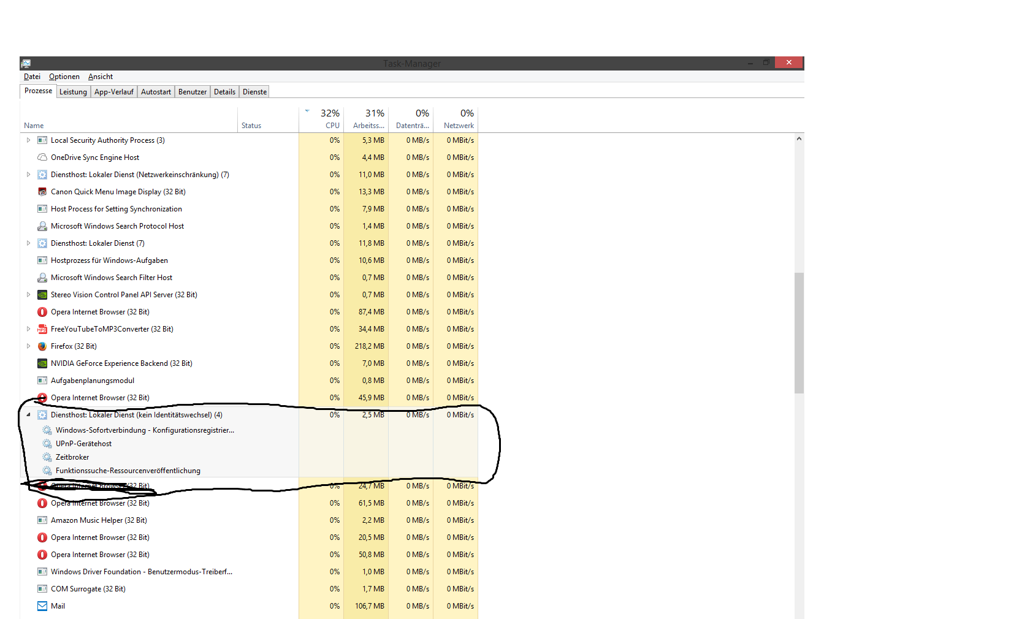Click the Host Process for Setting Synchronization icon
This screenshot has width=1030, height=619.
point(42,209)
